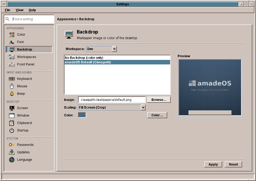256x181 pixels.
Task: Select the Backdrop monitor icon in sidebar
Action: click(11, 49)
